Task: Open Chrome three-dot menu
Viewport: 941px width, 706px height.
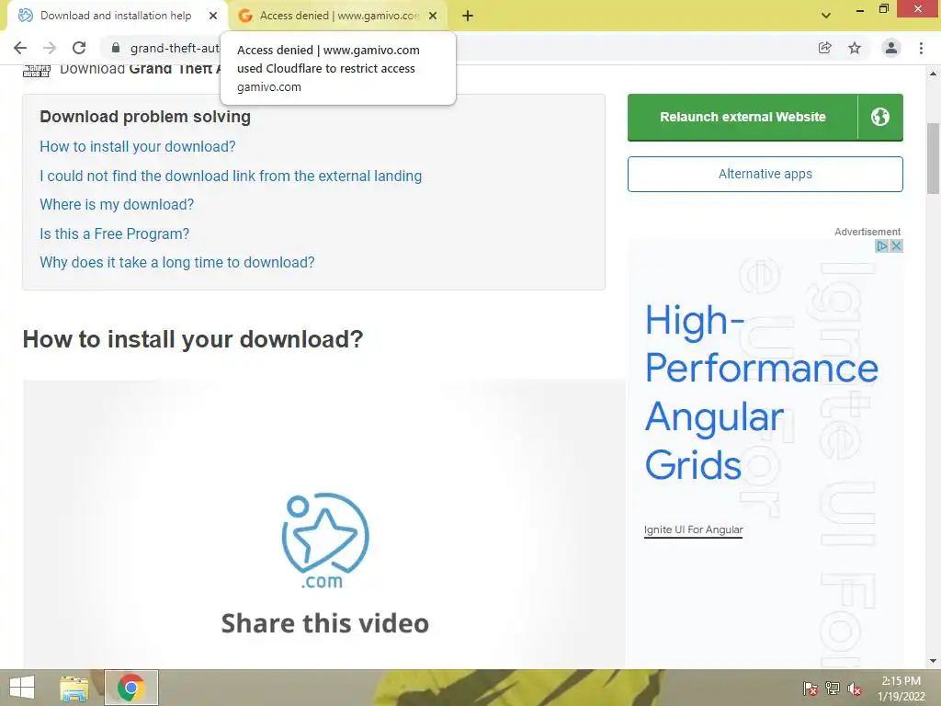Action: (921, 48)
